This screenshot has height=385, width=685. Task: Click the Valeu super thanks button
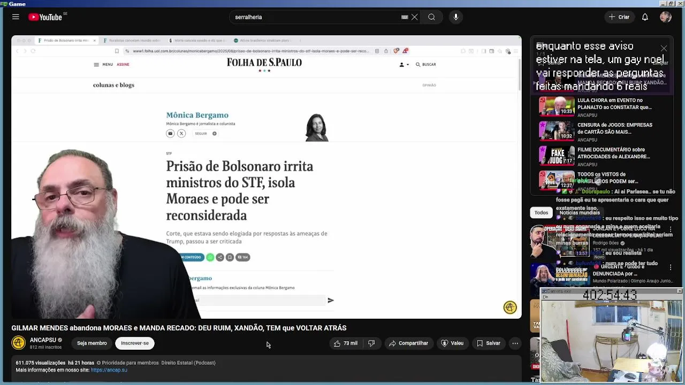(452, 343)
